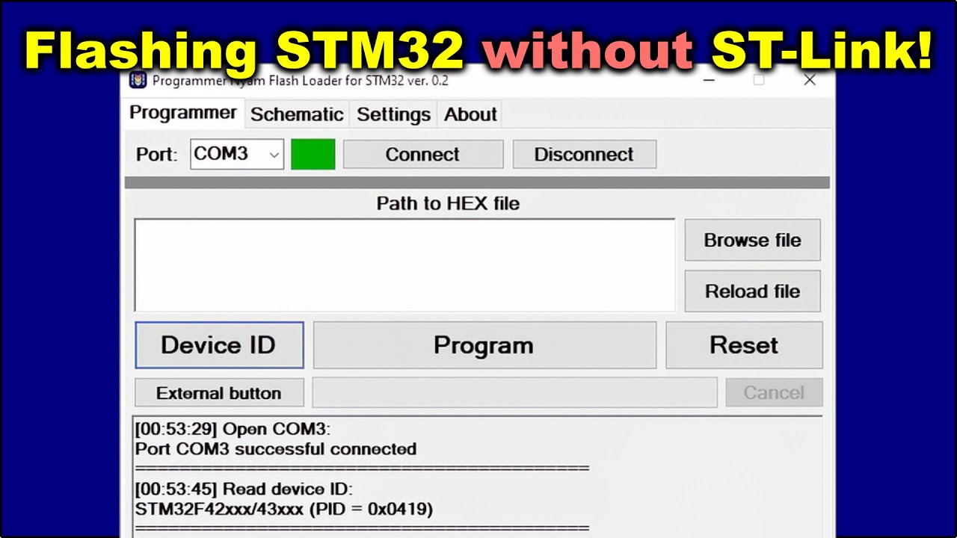Open the Schematic tab
The height and width of the screenshot is (538, 957).
[x=297, y=114]
